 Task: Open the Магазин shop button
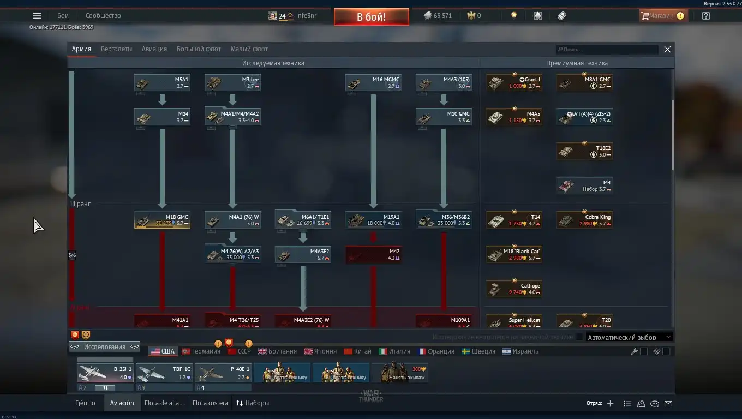(x=663, y=16)
